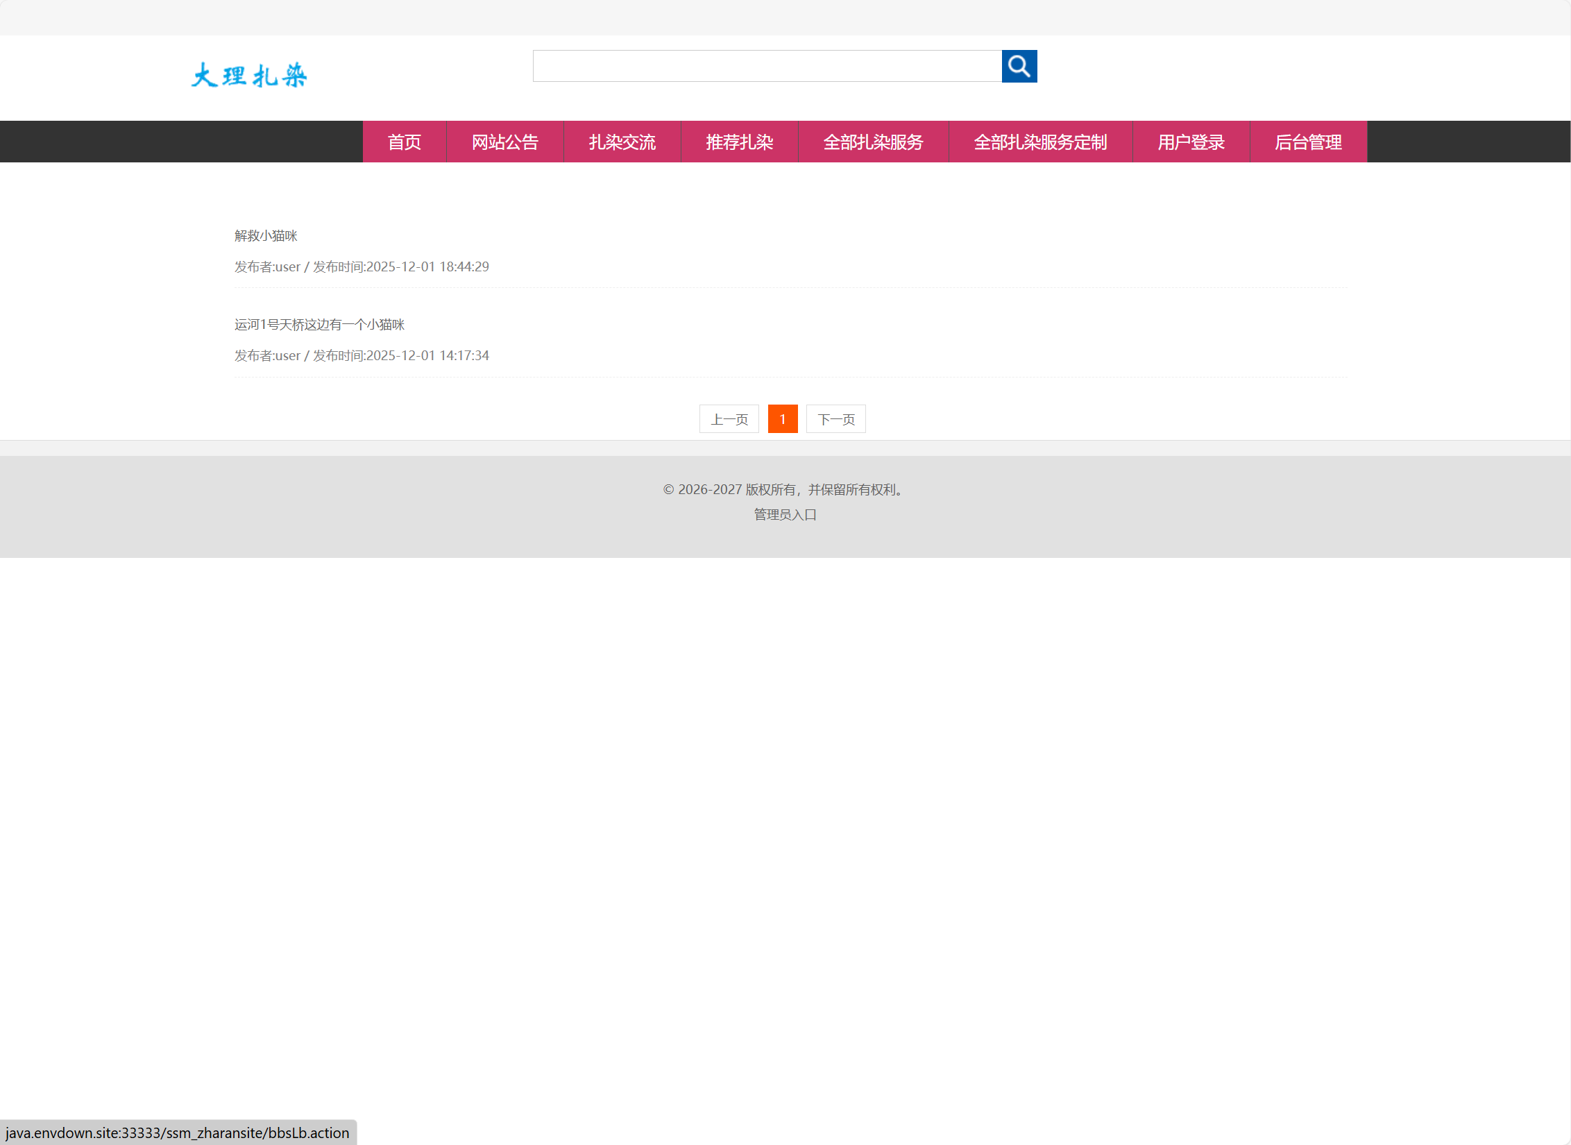1571x1145 pixels.
Task: Click the 大理扎染 site logo
Action: point(249,75)
